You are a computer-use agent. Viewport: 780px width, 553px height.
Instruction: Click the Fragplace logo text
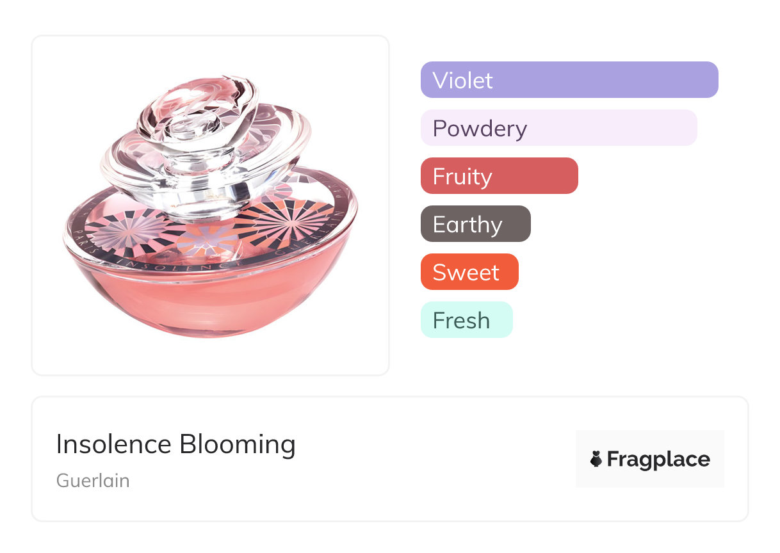[658, 459]
